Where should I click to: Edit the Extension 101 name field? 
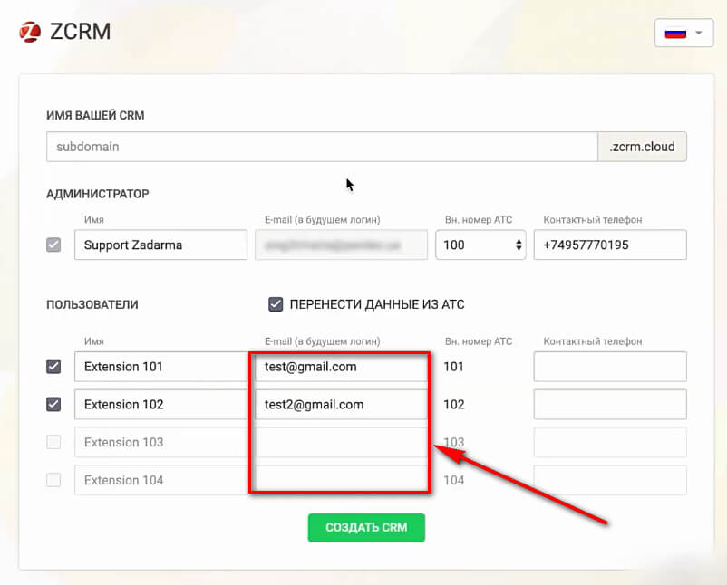pos(160,367)
